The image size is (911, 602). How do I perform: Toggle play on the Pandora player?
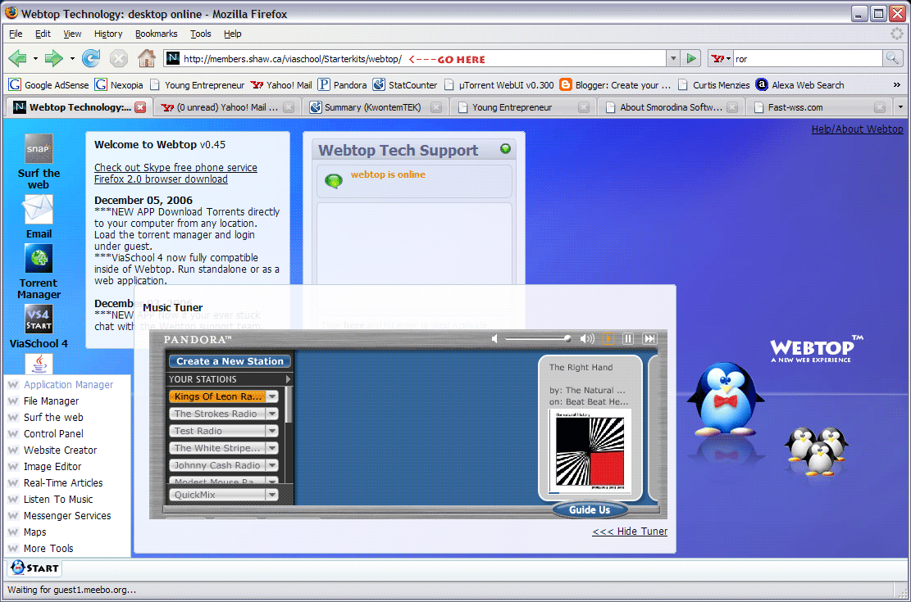(608, 338)
